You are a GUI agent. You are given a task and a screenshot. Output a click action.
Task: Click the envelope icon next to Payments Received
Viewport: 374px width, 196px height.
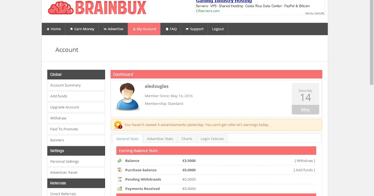(x=120, y=189)
